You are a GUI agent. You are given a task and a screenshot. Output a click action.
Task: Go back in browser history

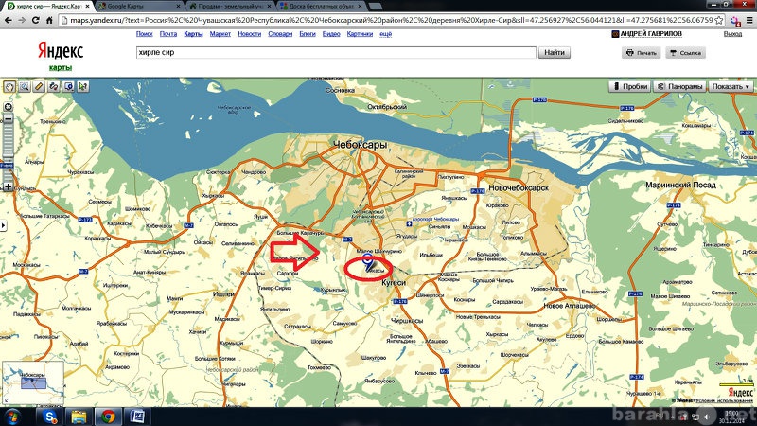pyautogui.click(x=9, y=20)
